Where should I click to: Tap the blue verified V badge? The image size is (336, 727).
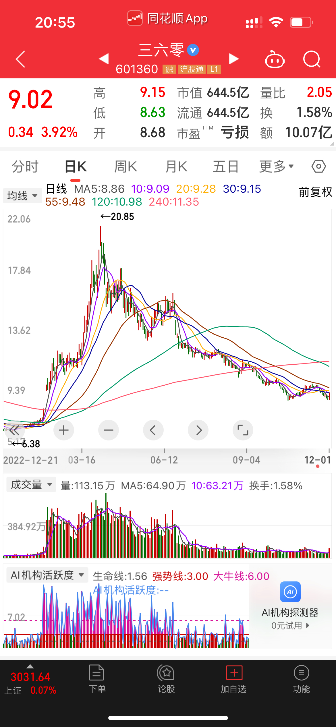tap(193, 50)
